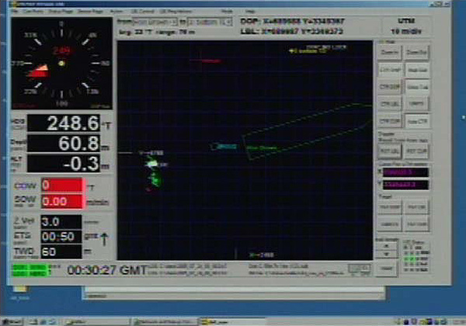Click the green status indicator beside the clock
466x326 pixels.
pyautogui.click(x=30, y=270)
